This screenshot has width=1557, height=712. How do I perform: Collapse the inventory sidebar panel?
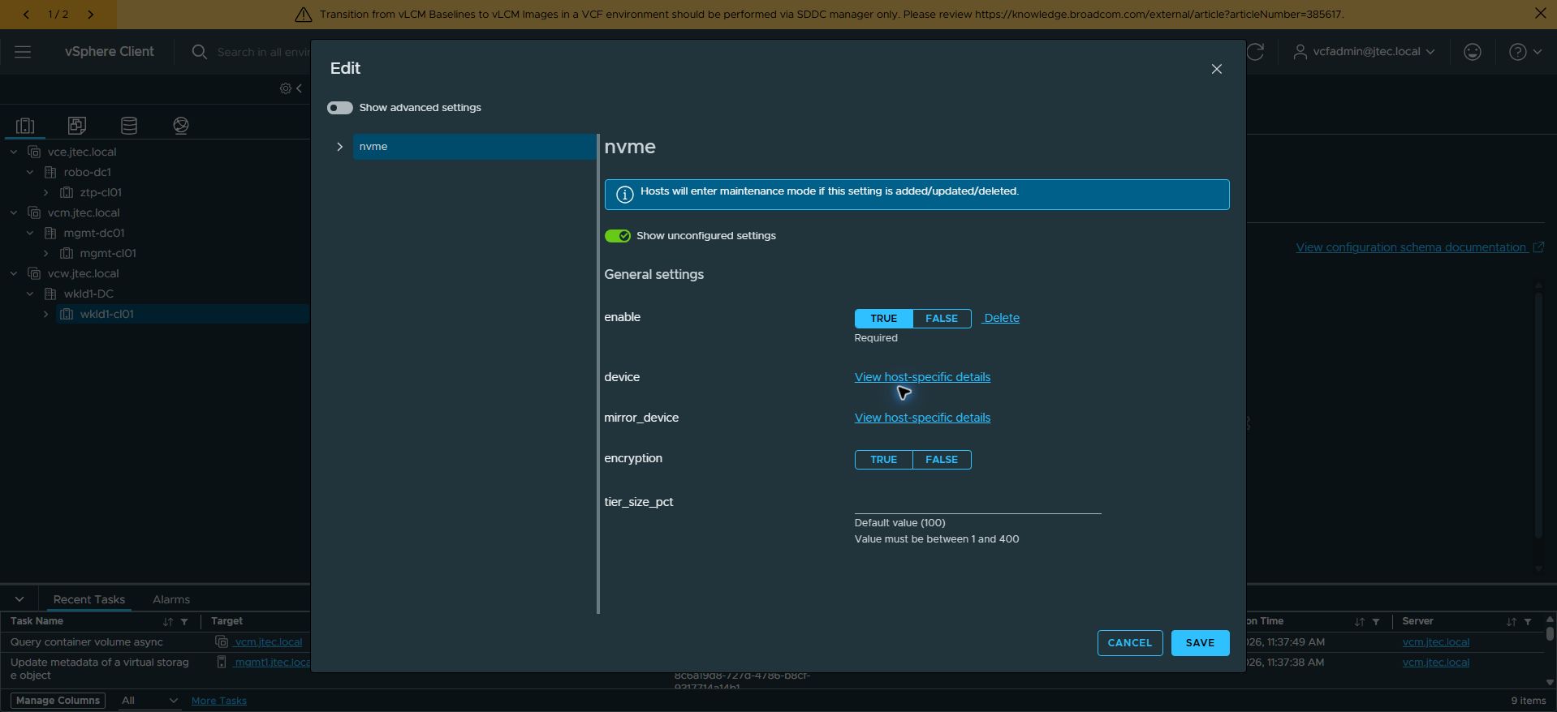tap(300, 88)
